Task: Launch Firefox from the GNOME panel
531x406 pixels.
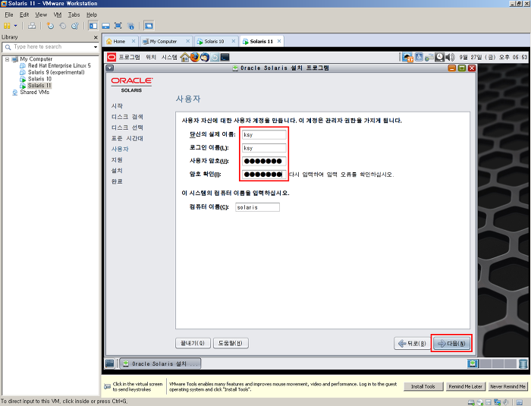Action: [195, 57]
